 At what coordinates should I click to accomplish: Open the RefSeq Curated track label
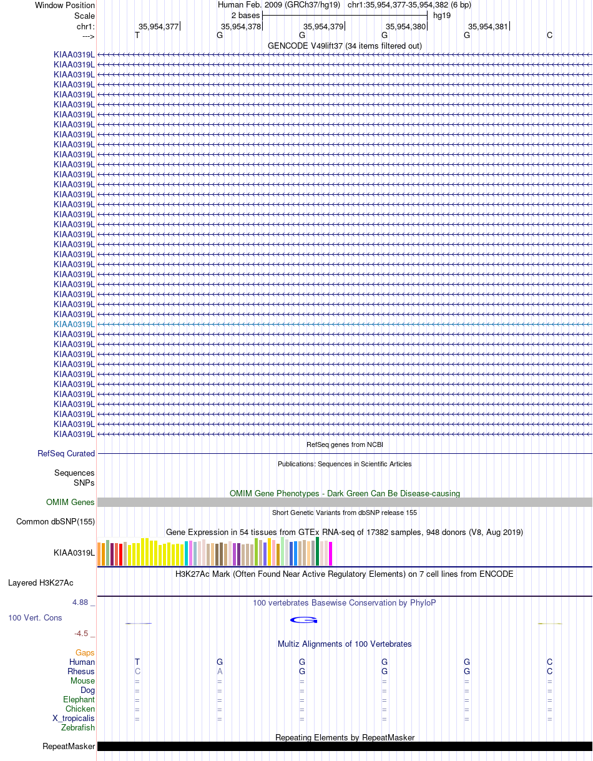point(66,454)
